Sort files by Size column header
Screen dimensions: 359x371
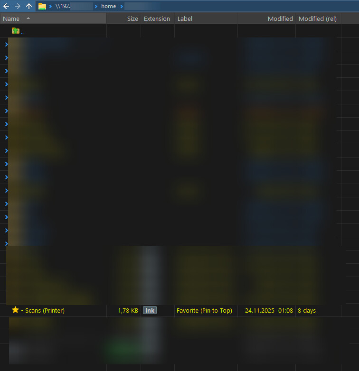pos(132,19)
